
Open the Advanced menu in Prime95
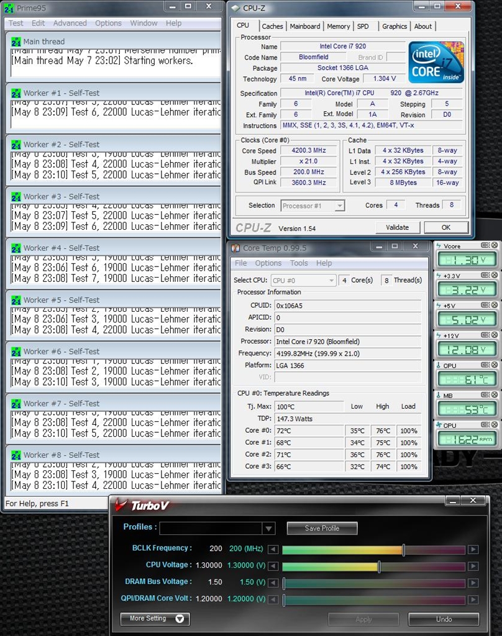(x=70, y=23)
